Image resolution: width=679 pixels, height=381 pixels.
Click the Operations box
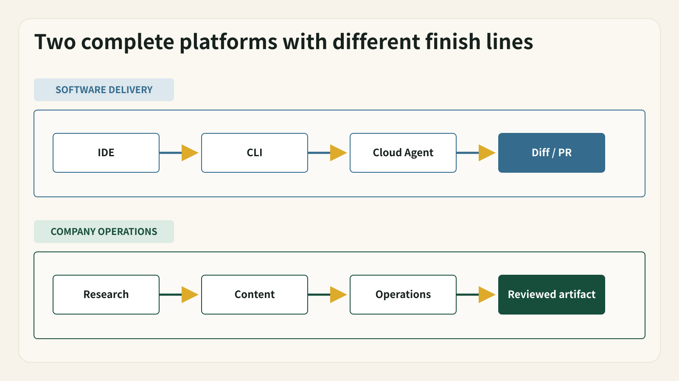403,295
